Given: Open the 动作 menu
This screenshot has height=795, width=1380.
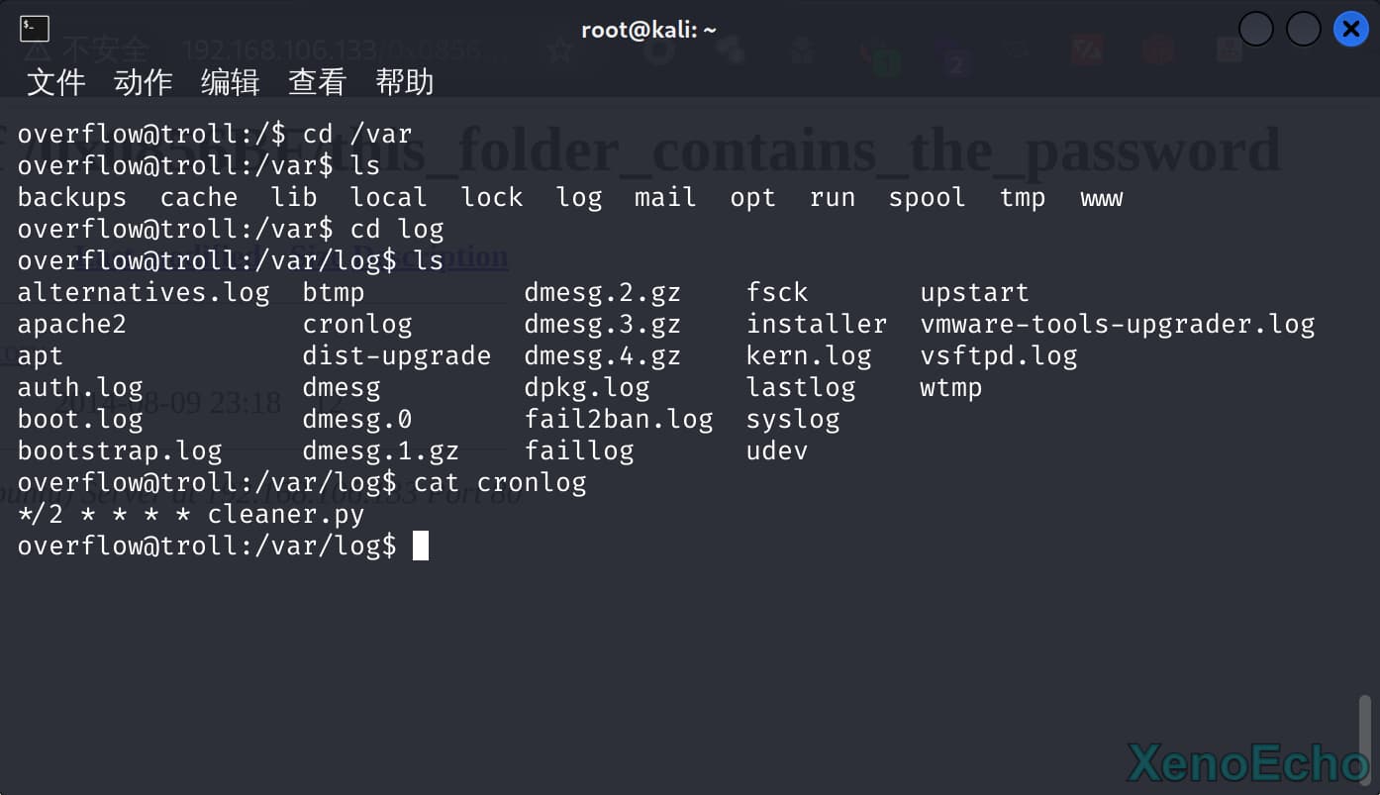Looking at the screenshot, I should (x=143, y=82).
